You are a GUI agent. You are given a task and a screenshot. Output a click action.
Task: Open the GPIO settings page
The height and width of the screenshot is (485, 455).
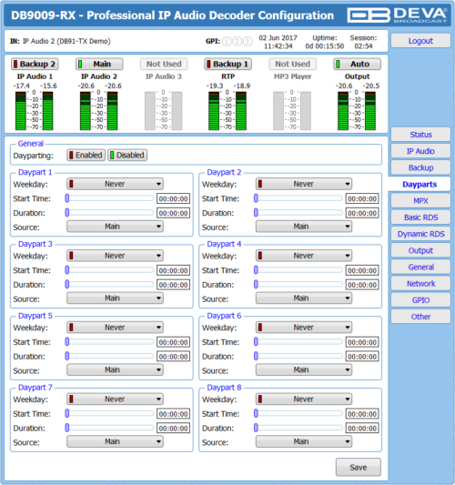pos(420,300)
